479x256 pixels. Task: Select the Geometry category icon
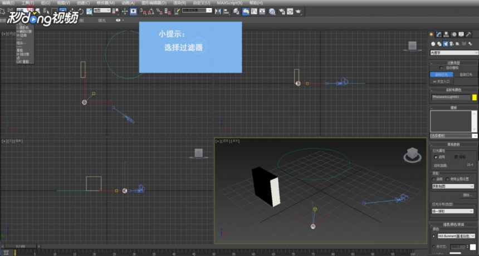(x=433, y=44)
